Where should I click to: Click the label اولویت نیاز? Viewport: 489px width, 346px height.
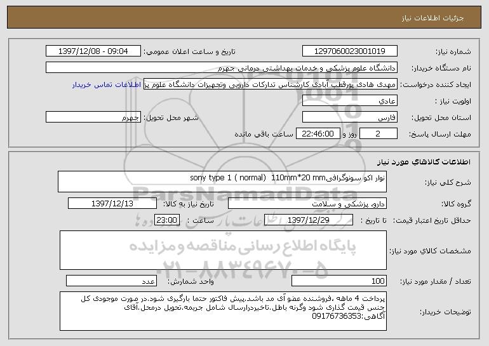tap(453, 101)
